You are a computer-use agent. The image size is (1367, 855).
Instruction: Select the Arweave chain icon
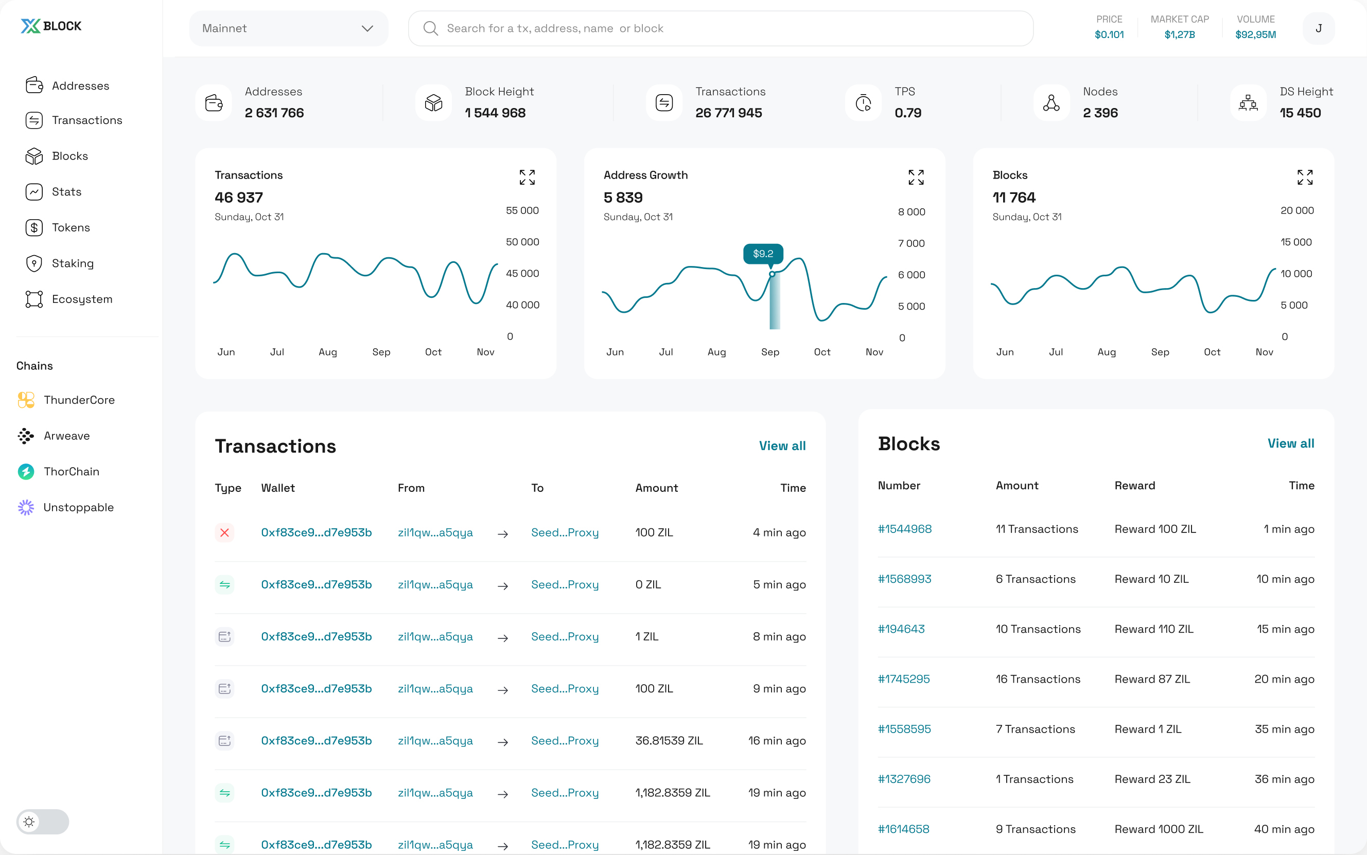coord(26,436)
